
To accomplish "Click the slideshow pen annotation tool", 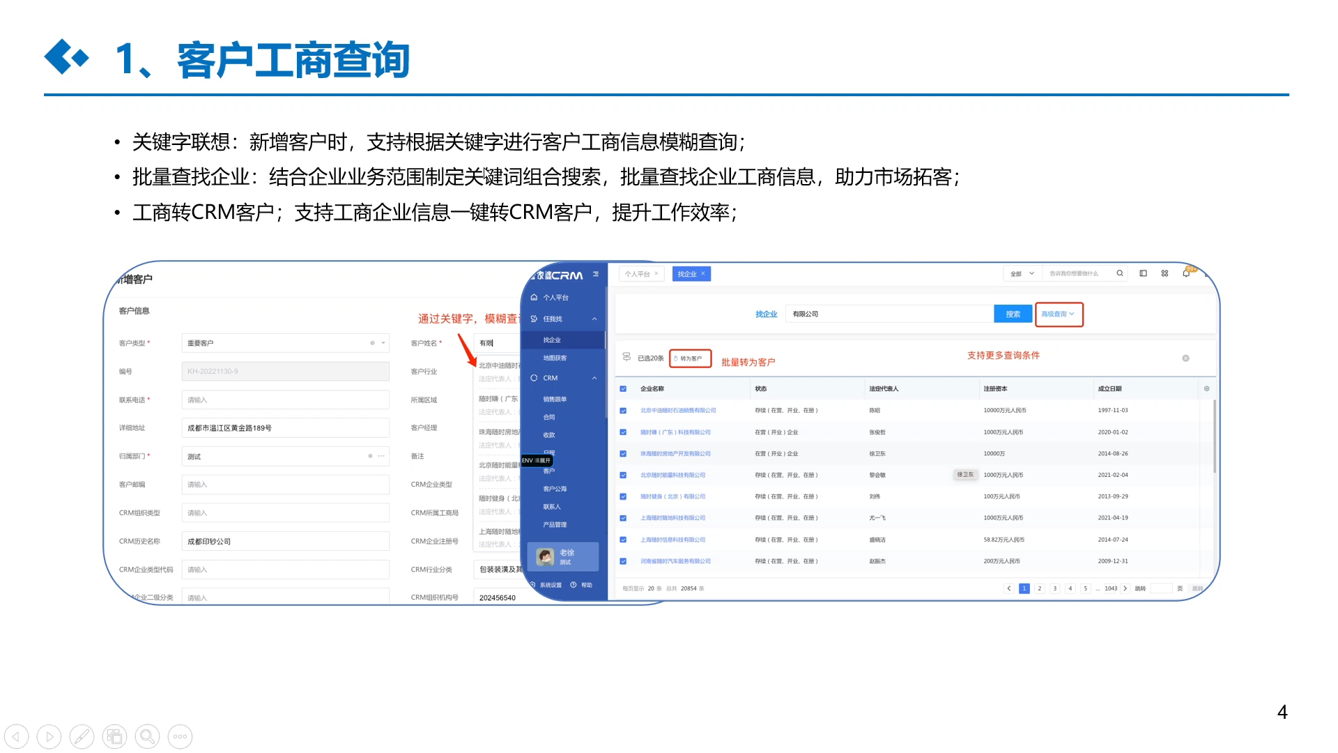I will (82, 736).
